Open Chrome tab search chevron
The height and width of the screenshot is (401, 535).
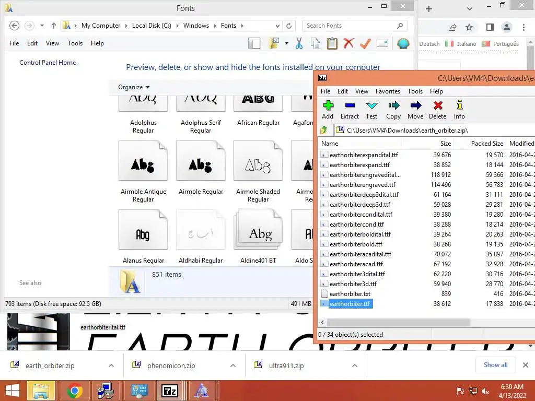(x=470, y=8)
